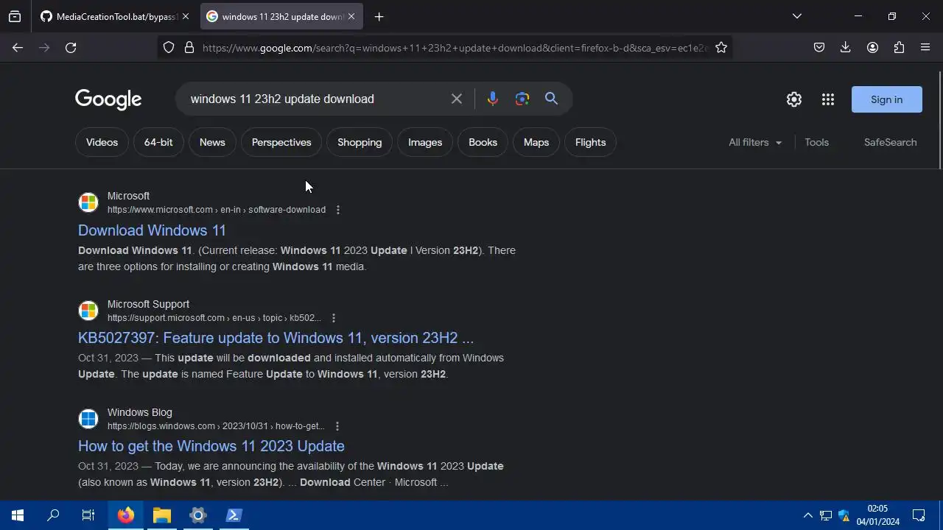Click into the Google search box
The width and height of the screenshot is (943, 530).
[x=317, y=99]
